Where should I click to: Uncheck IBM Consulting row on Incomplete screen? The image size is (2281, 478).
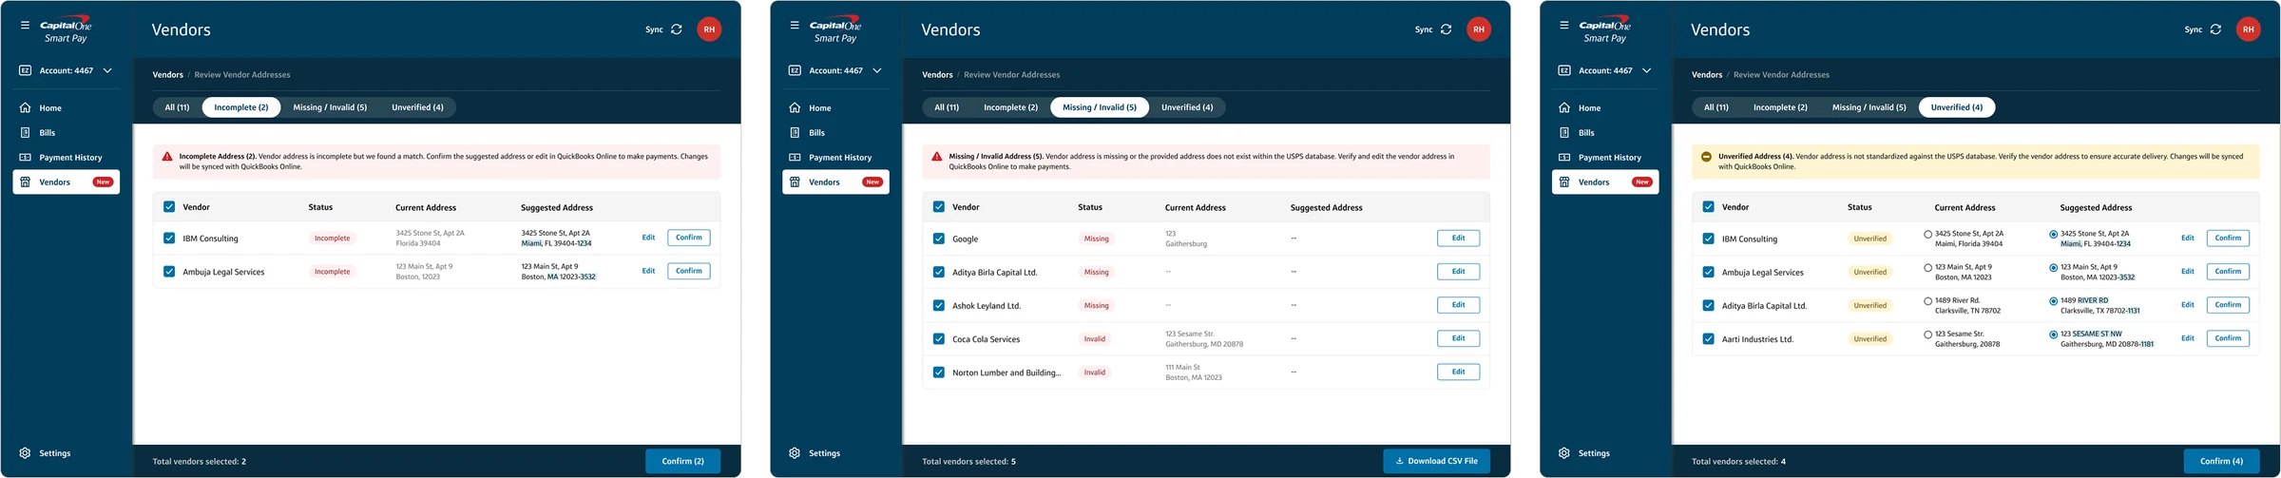[x=169, y=239]
